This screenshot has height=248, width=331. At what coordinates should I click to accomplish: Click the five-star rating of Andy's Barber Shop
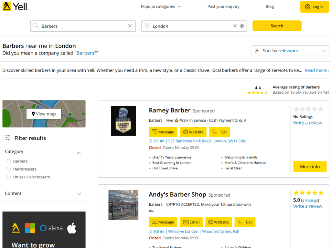coord(308,192)
